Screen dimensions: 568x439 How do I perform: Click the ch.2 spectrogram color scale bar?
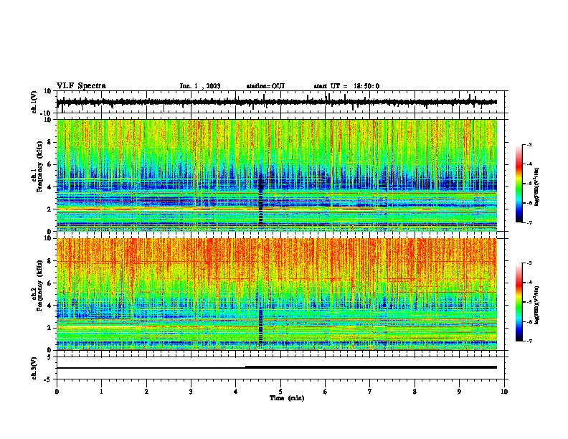(519, 302)
